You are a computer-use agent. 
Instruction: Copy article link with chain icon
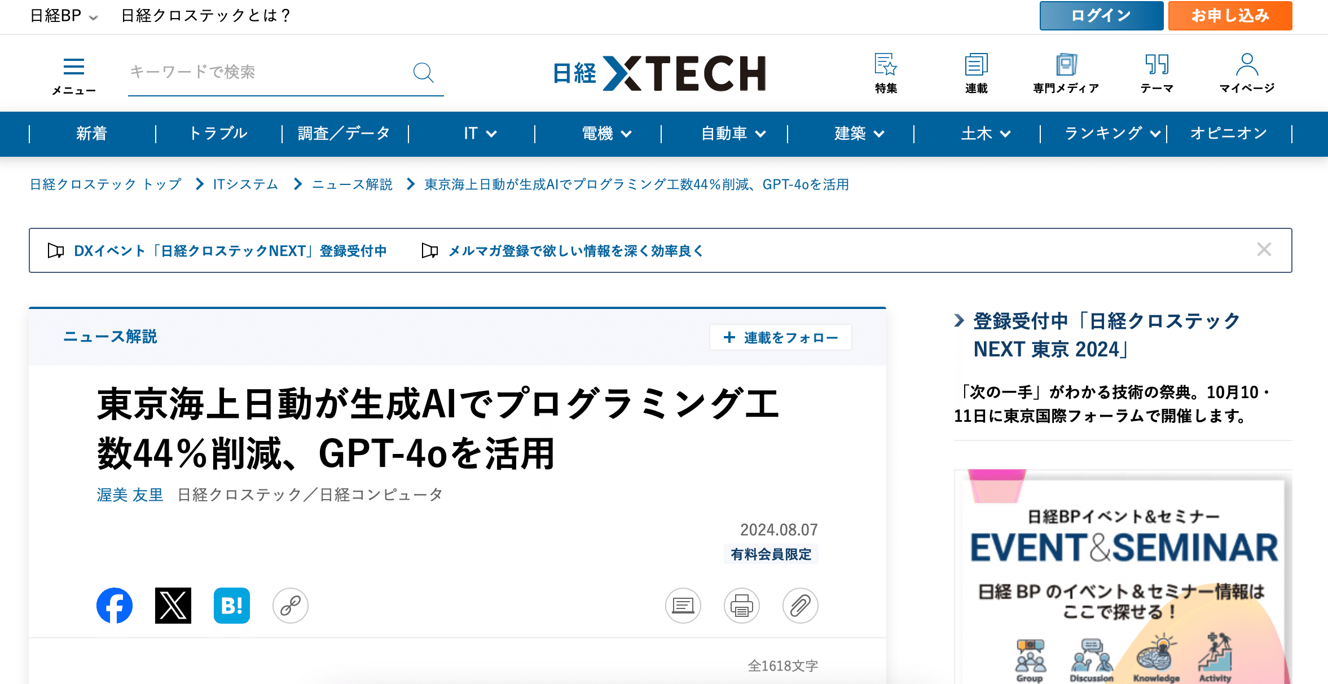(291, 606)
